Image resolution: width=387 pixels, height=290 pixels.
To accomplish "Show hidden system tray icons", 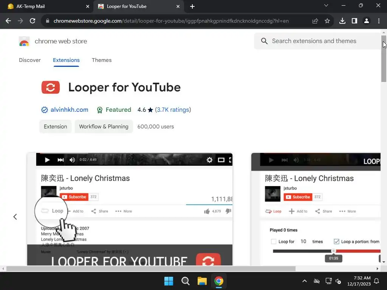I will [x=305, y=281].
